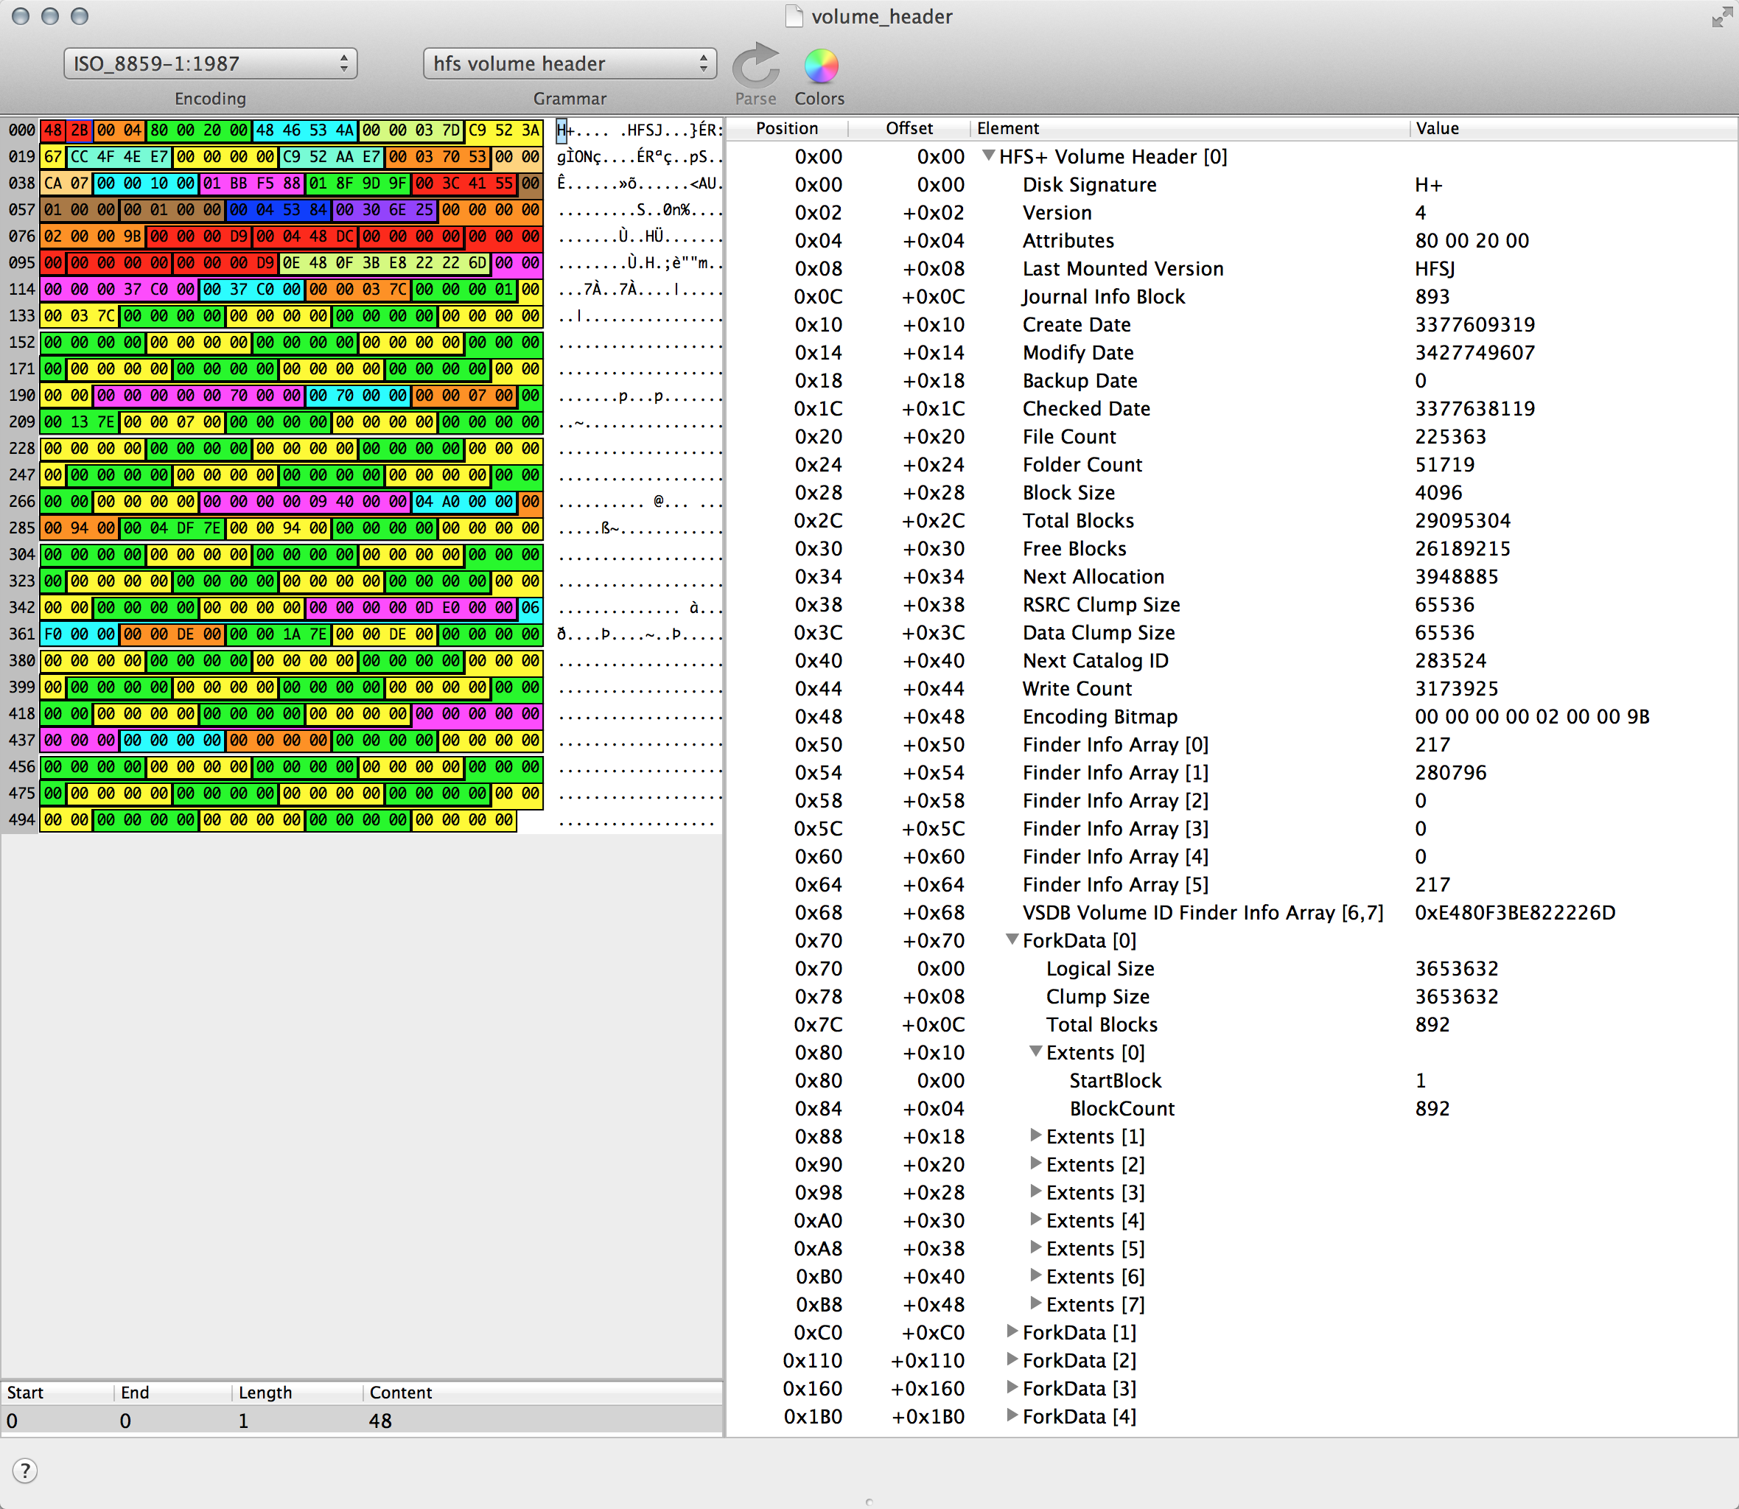
Task: Click the Element column header
Action: pyautogui.click(x=1008, y=128)
